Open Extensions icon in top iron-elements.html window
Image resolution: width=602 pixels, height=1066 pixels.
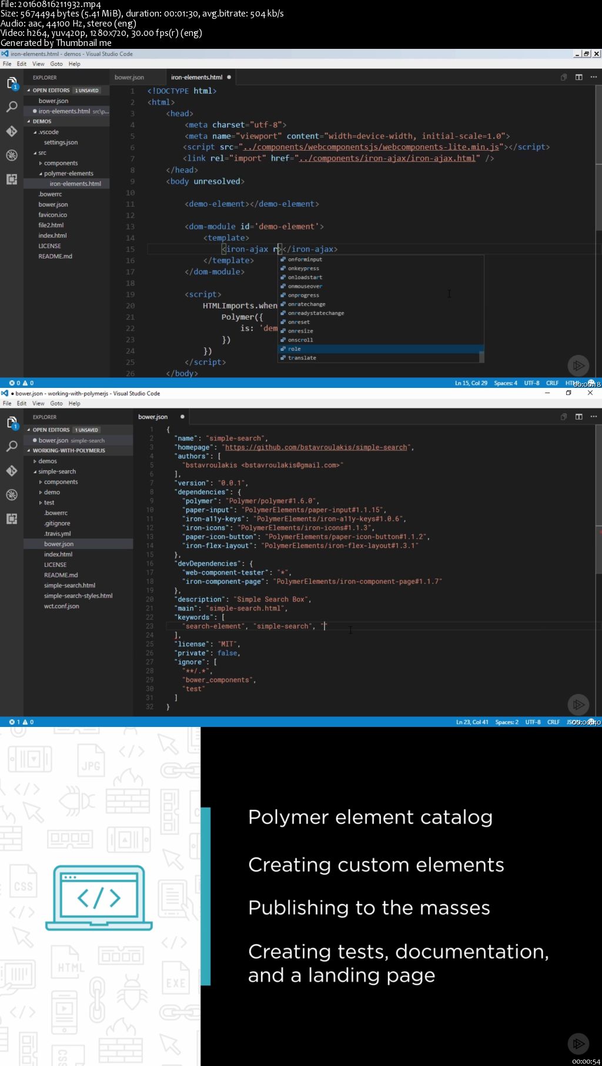click(12, 180)
